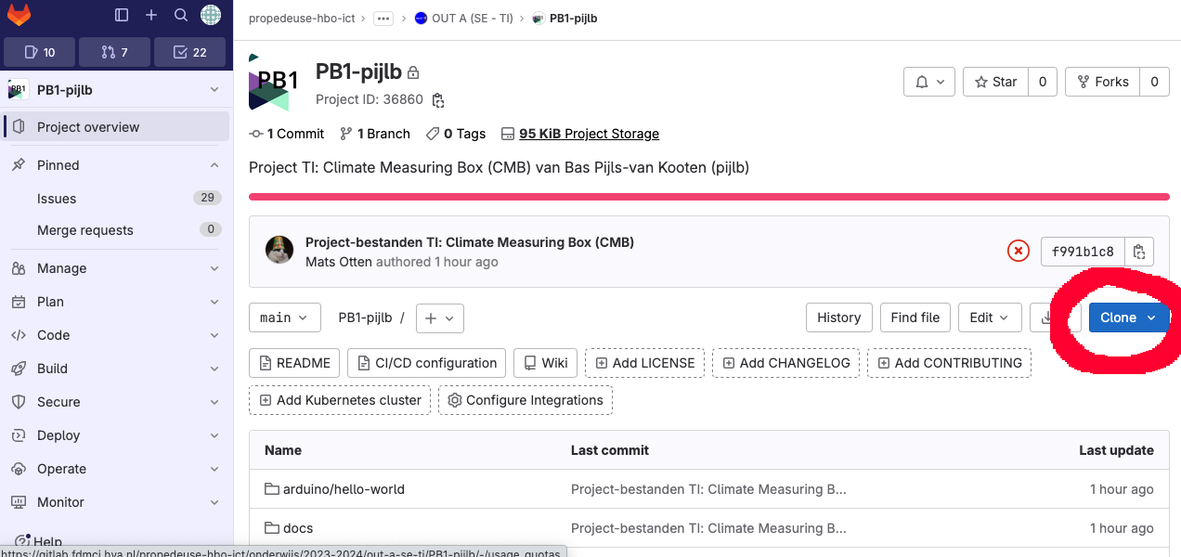Collapse the Pinned sidebar section
This screenshot has width=1181, height=557.
pos(116,165)
